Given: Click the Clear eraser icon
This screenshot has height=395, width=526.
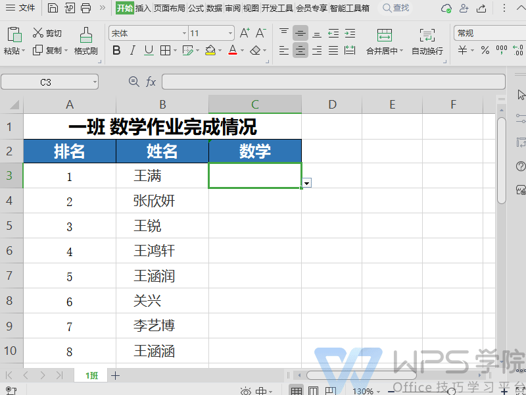Looking at the screenshot, I should 256,51.
